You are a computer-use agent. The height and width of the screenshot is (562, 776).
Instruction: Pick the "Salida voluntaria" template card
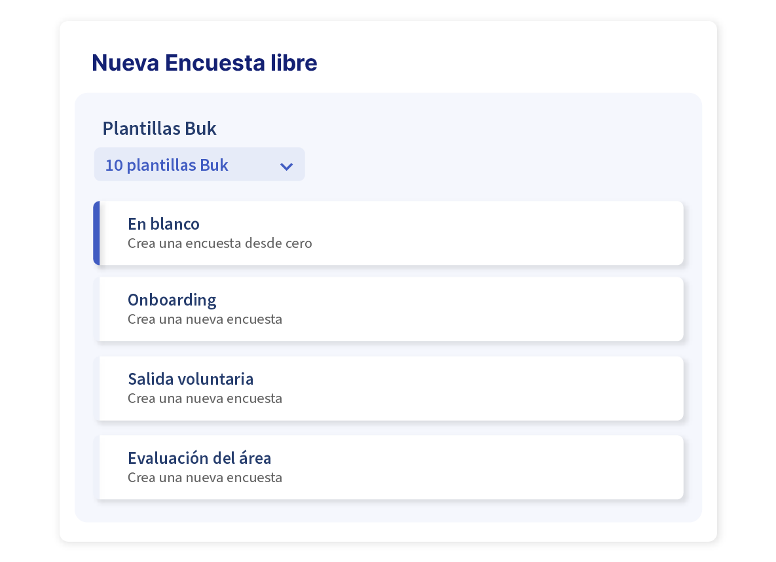click(391, 388)
